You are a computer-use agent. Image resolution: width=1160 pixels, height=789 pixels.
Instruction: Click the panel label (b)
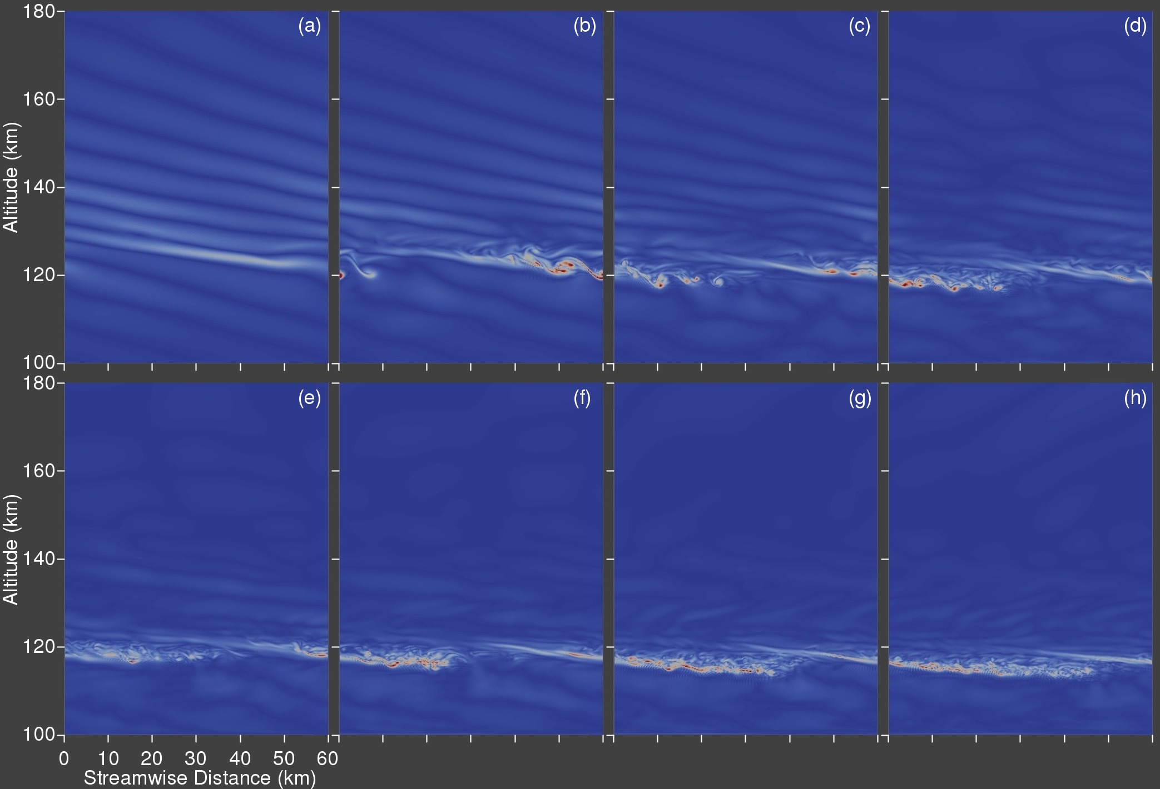click(584, 26)
